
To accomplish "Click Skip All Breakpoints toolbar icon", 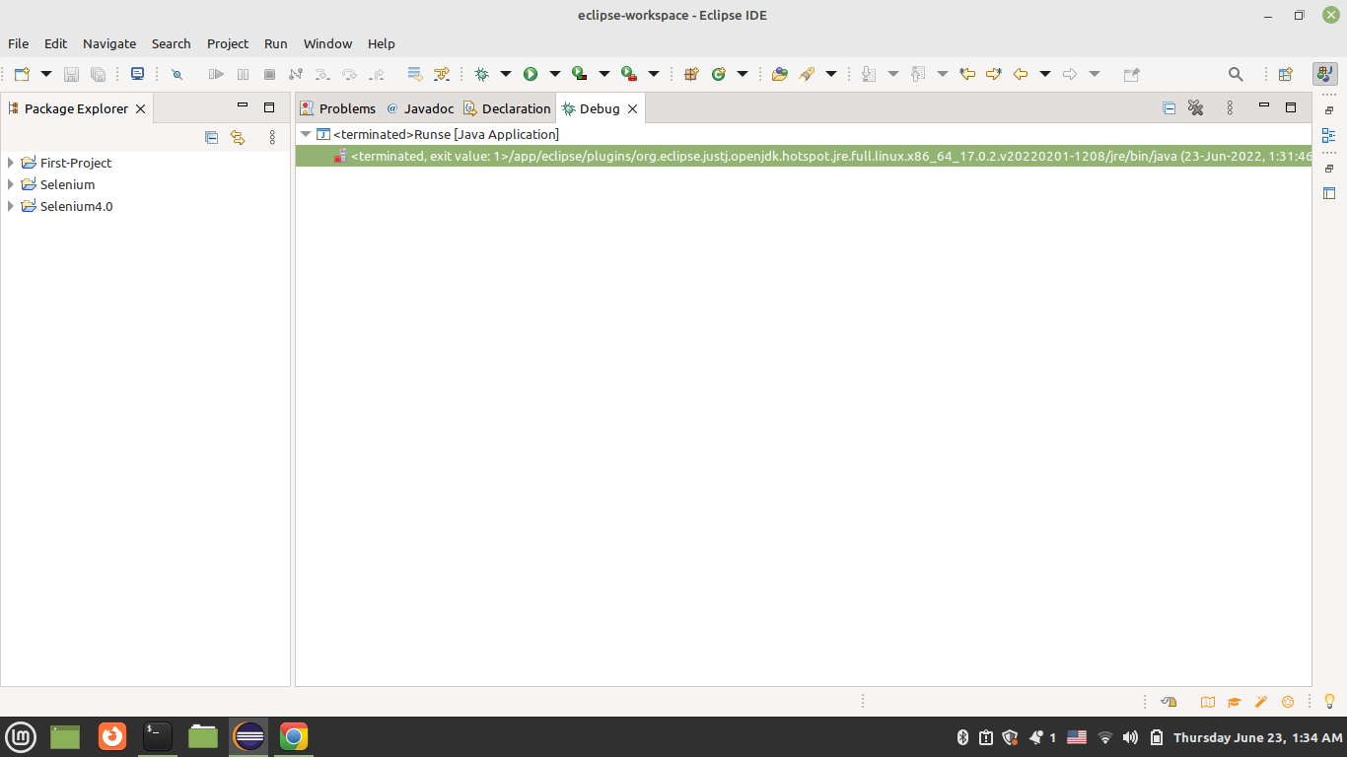I will 177,74.
